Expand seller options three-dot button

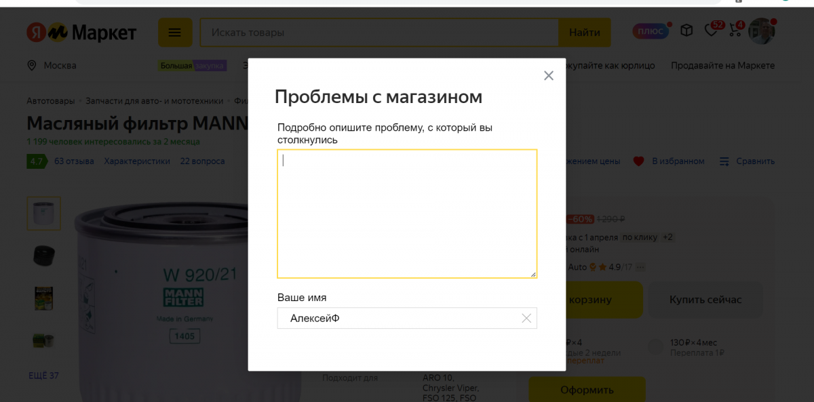click(640, 267)
